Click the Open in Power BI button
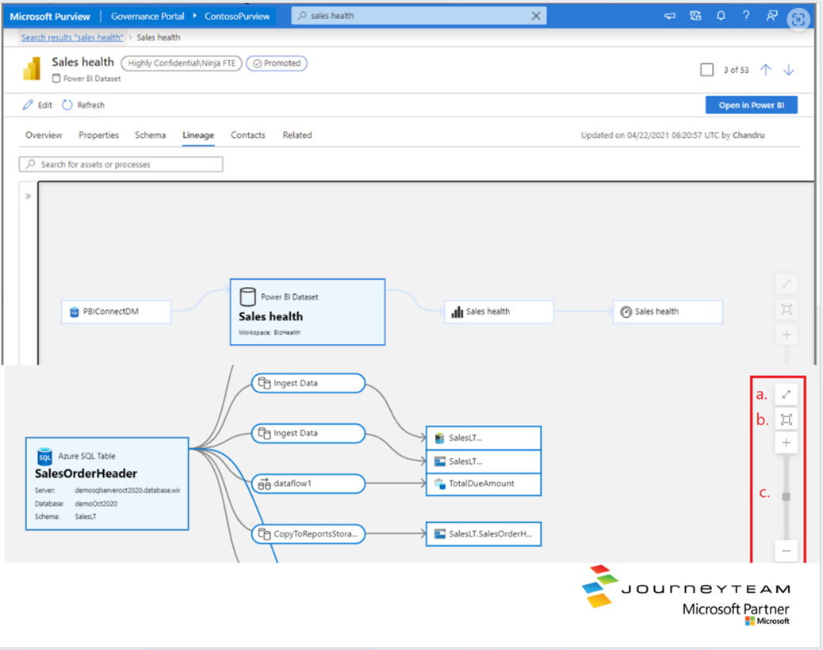This screenshot has height=650, width=823. point(751,105)
